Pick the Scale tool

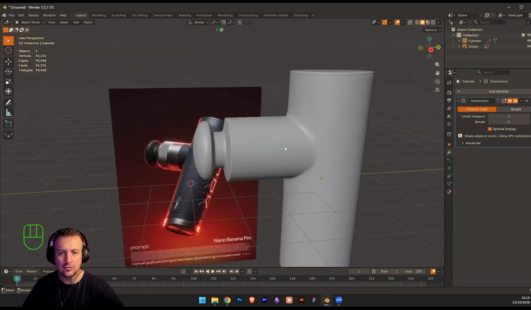[x=8, y=81]
